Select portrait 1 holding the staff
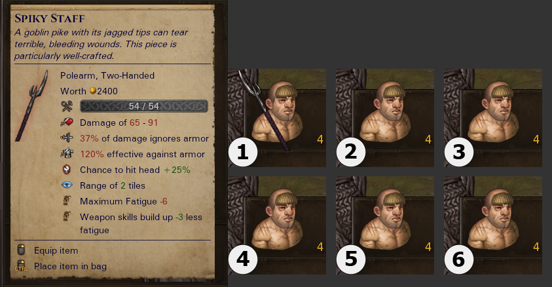 tap(277, 118)
